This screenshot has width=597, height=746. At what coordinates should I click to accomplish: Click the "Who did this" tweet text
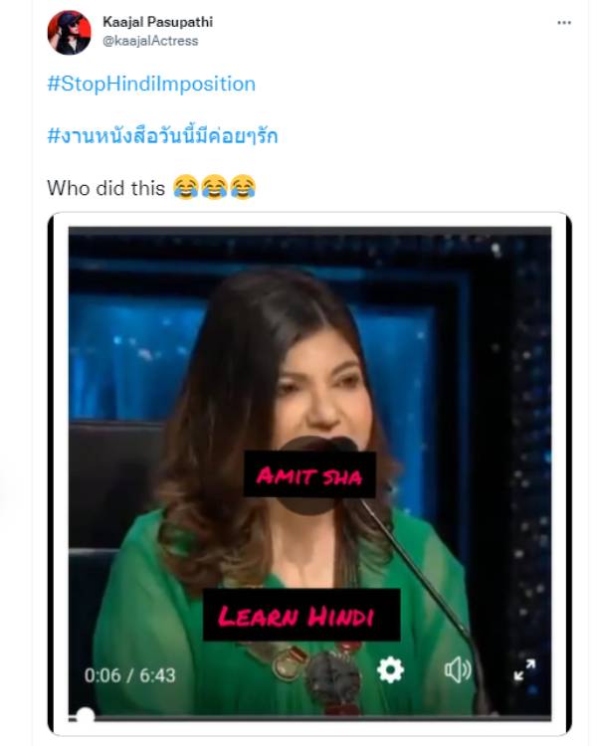coord(105,188)
